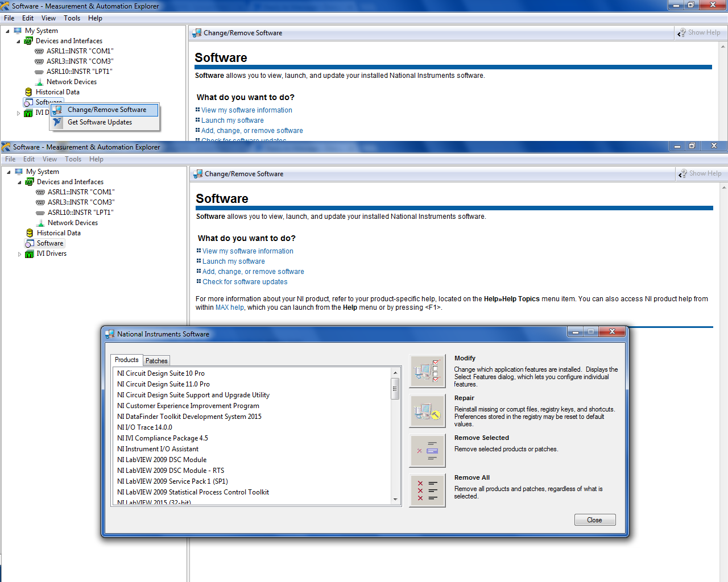Click Show Help icon in lower window
This screenshot has height=582, width=728.
coord(682,174)
